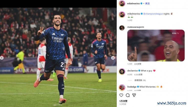Follow mikelmerino via the 关注 button
Image resolution: width=188 pixels, height=107 pixels.
[147, 3]
